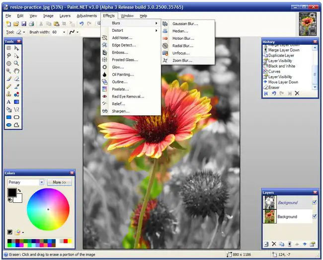Open the Adjustments menu
The image size is (323, 260).
tap(87, 15)
